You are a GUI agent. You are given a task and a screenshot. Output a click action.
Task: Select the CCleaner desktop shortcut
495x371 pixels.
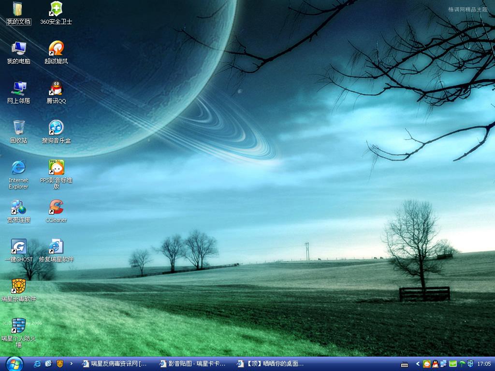(x=56, y=207)
